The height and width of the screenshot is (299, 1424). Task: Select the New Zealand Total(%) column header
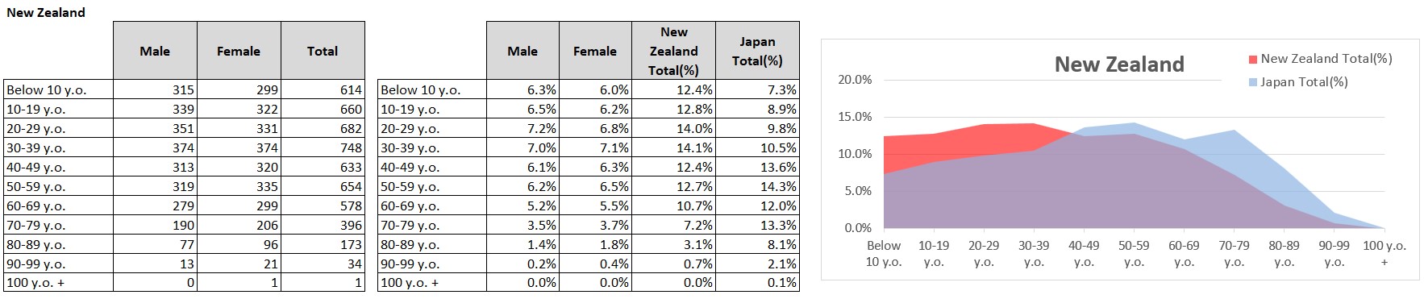(x=673, y=51)
